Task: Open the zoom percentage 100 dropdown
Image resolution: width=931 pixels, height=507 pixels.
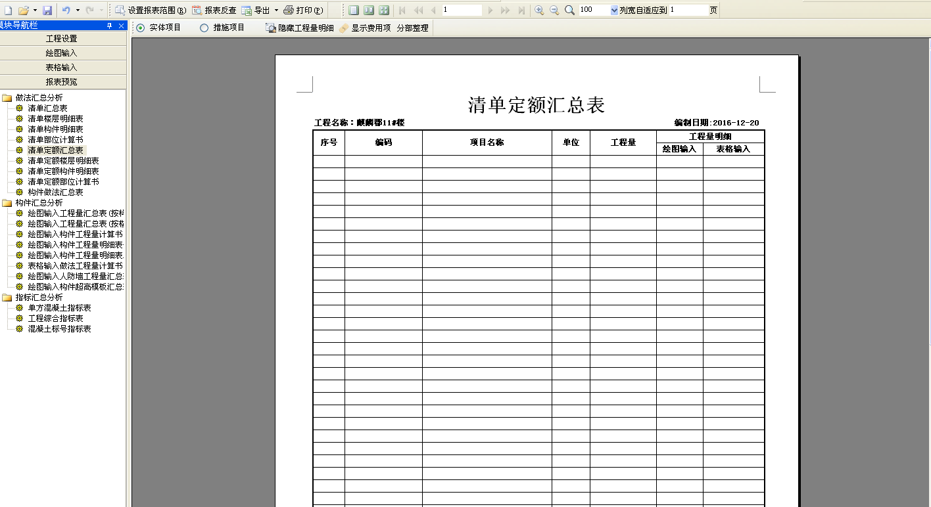Action: click(614, 11)
